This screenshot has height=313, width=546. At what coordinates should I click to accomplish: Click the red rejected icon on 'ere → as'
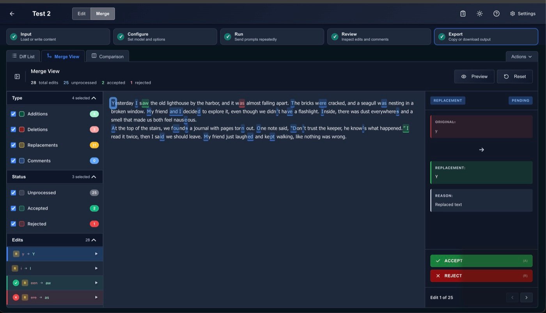16,297
